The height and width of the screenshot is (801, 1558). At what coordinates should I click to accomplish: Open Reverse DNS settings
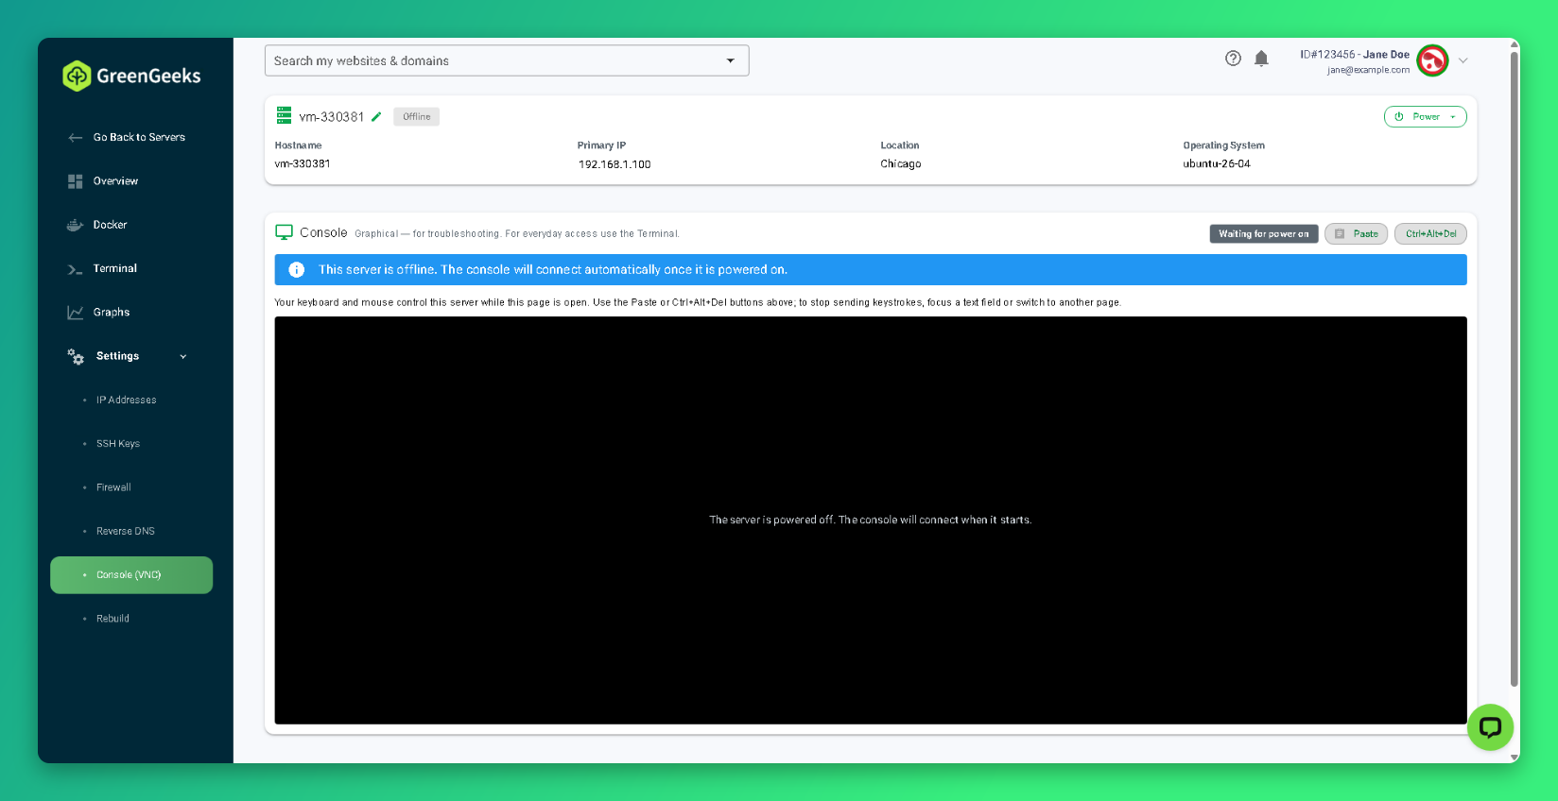[125, 531]
